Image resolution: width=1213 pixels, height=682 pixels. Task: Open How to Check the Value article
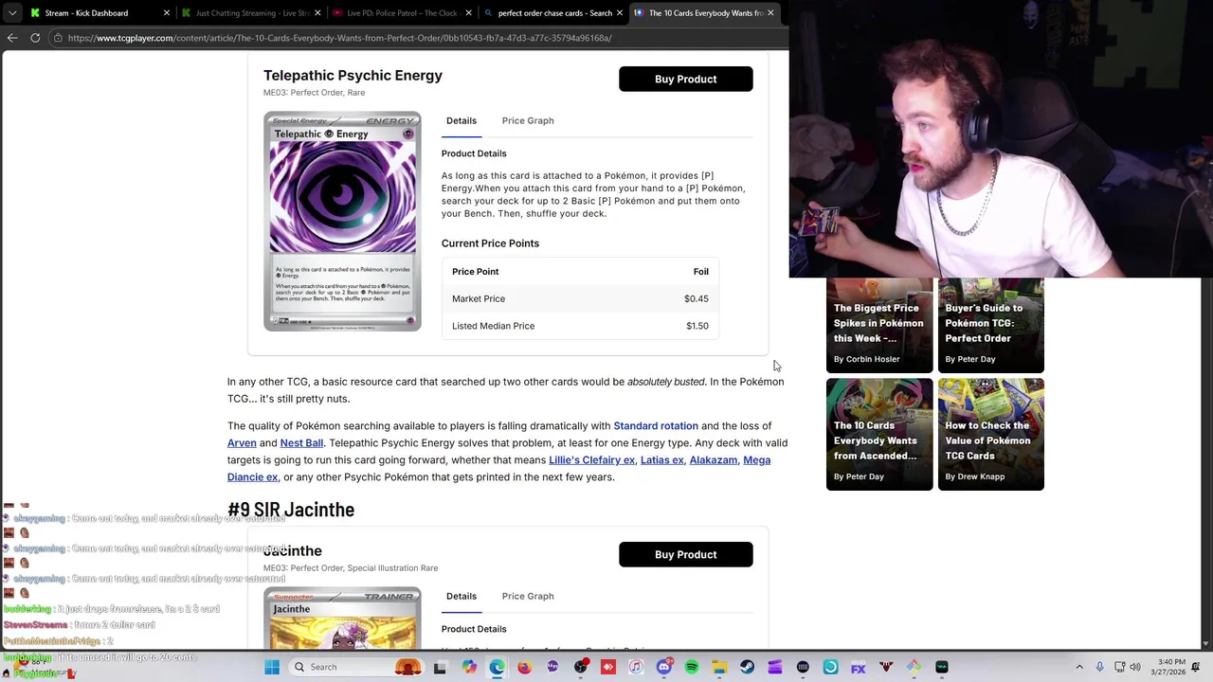(990, 434)
